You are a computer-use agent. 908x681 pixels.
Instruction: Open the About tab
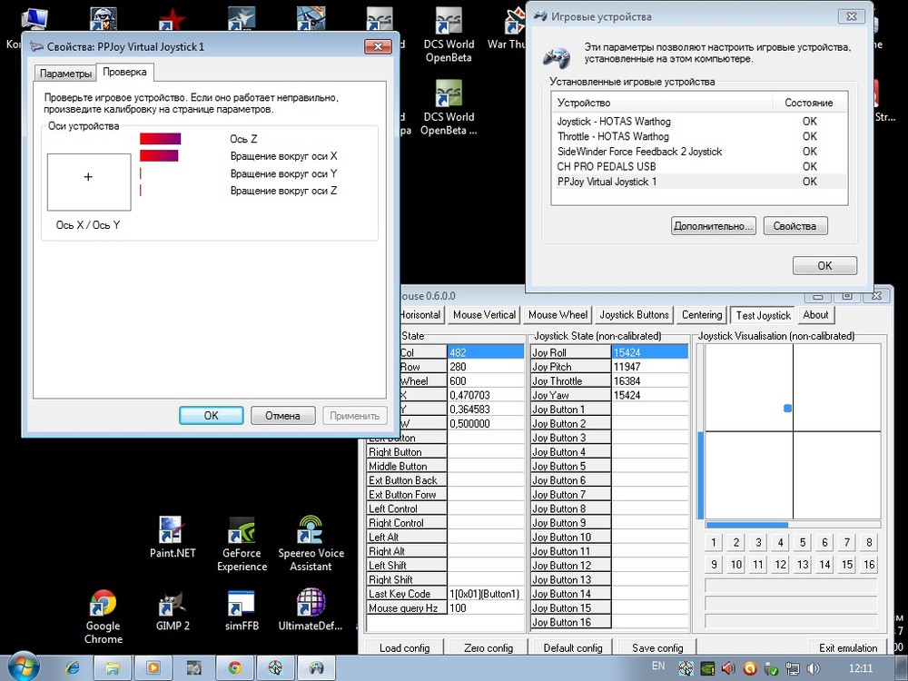[815, 315]
